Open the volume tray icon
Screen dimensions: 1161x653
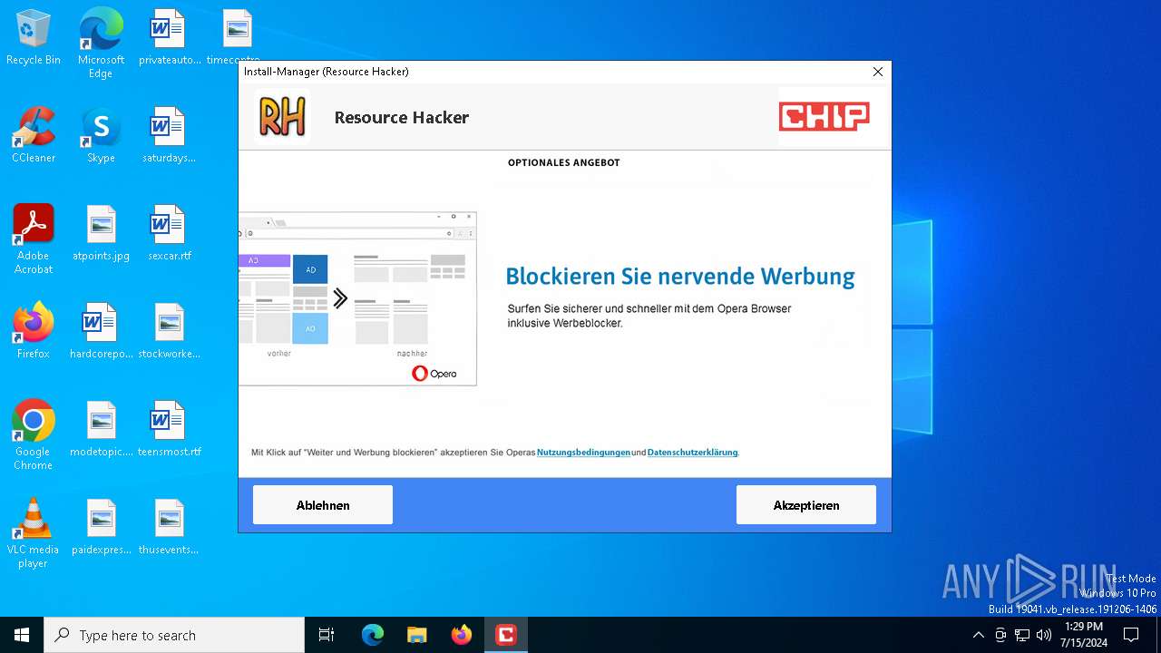1044,635
